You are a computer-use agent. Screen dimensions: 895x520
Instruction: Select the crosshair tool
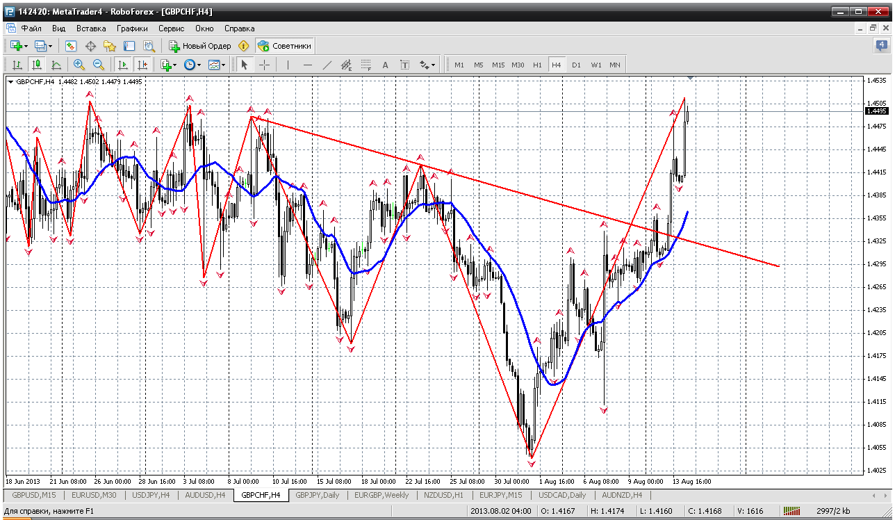[265, 65]
